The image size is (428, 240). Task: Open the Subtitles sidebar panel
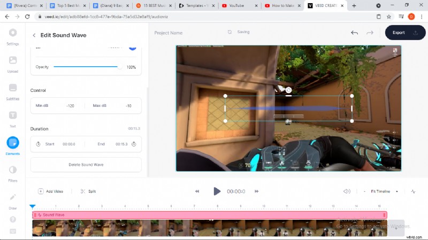(13, 90)
